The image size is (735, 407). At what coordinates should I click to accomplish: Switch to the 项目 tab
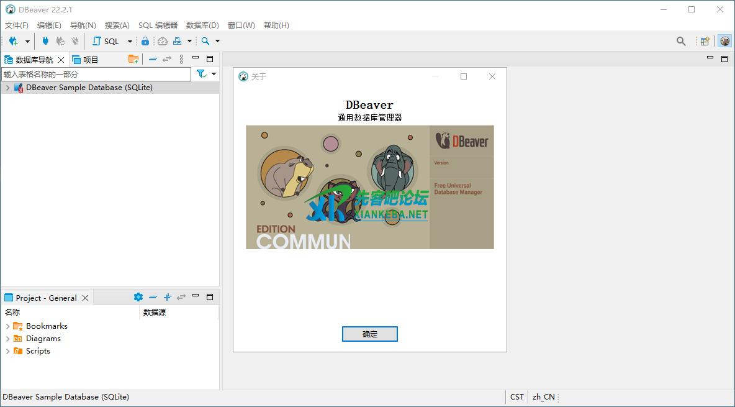pyautogui.click(x=86, y=60)
